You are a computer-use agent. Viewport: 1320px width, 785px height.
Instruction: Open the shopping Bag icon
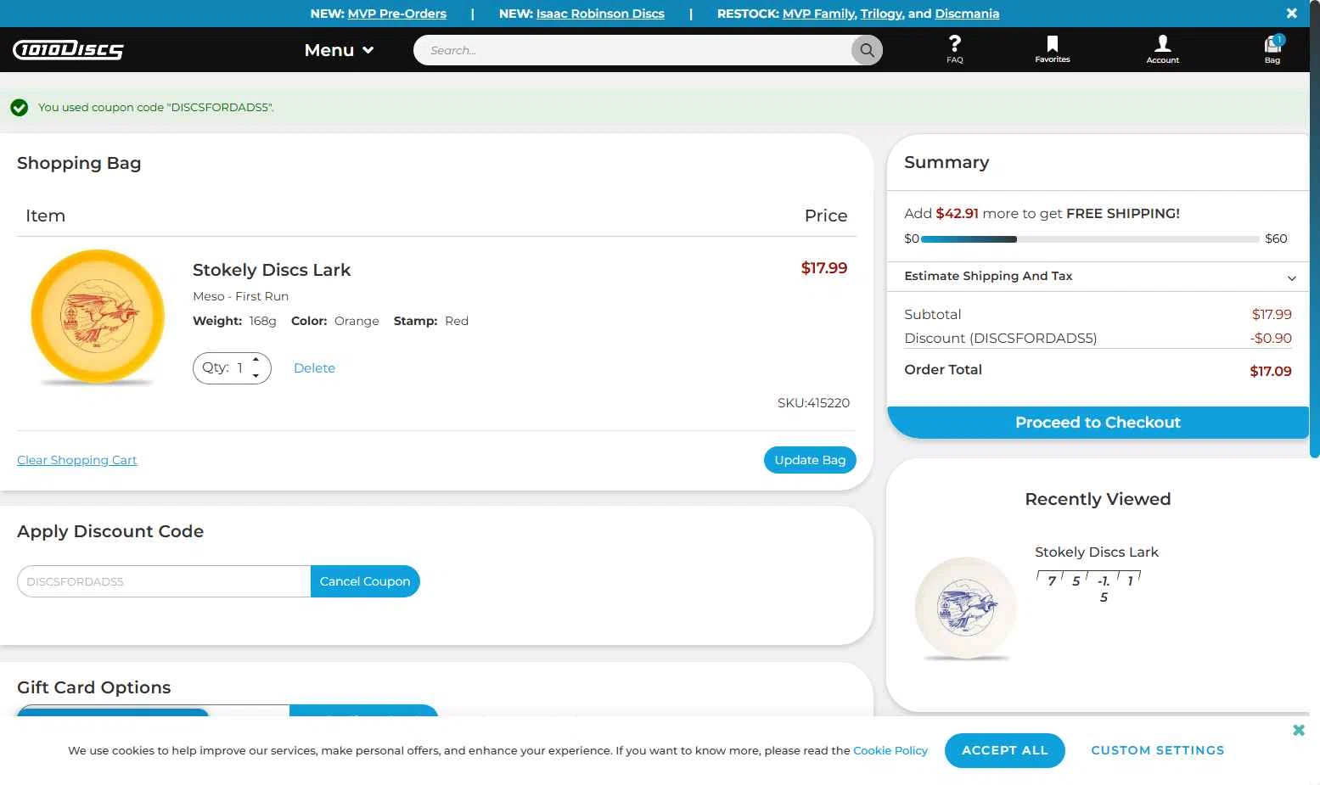point(1272,49)
